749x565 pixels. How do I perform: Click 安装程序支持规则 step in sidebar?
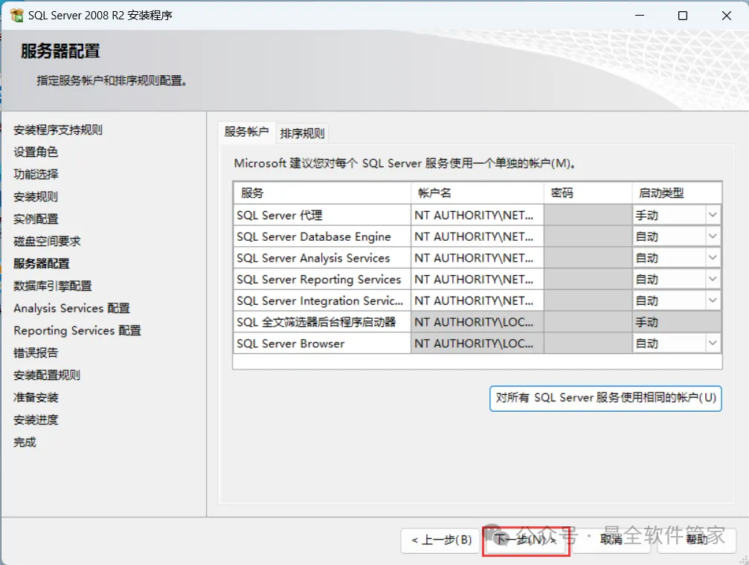pyautogui.click(x=58, y=130)
